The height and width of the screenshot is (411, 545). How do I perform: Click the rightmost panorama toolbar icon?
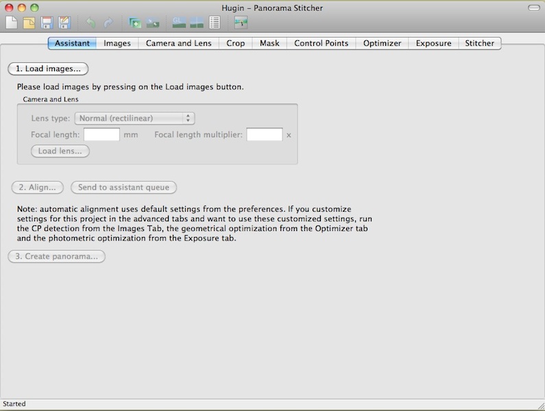click(x=240, y=23)
